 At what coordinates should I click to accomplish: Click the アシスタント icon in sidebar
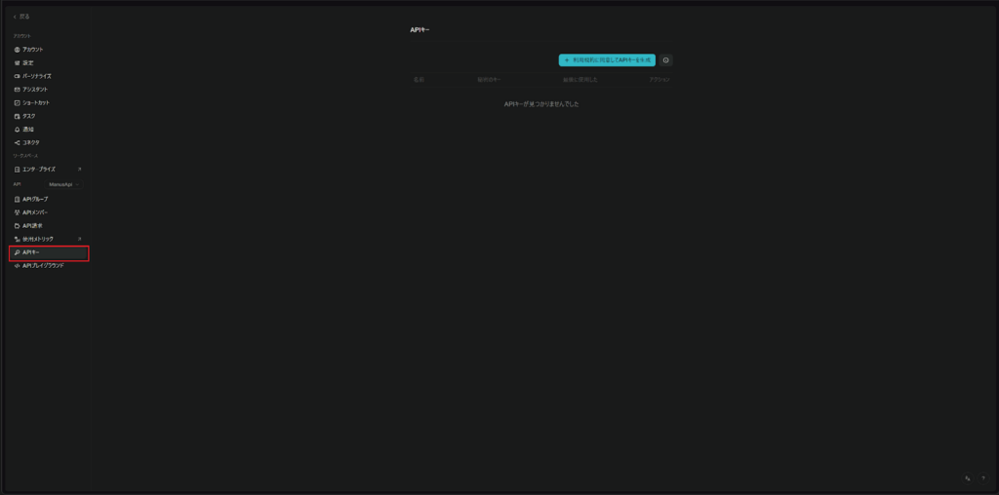tap(17, 89)
